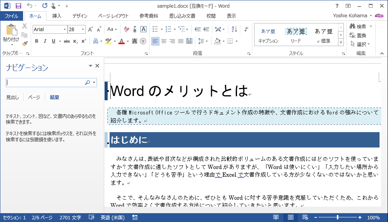The width and height of the screenshot is (388, 222).
Task: Save the document with the floppy icon
Action: point(18,6)
